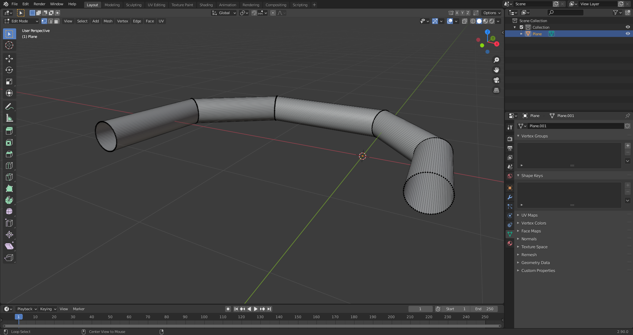Open the Global transform orientation dropdown
The image size is (633, 335).
pyautogui.click(x=224, y=13)
